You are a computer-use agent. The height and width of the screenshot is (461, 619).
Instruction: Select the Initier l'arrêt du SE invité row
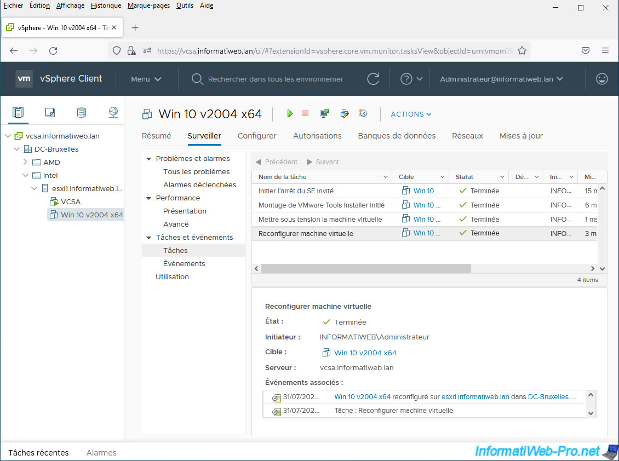425,191
